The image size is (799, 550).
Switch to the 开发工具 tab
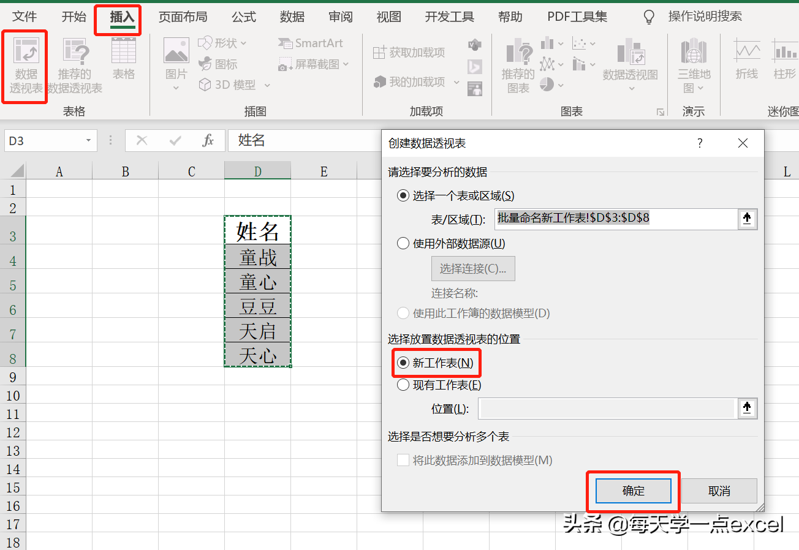coord(450,17)
